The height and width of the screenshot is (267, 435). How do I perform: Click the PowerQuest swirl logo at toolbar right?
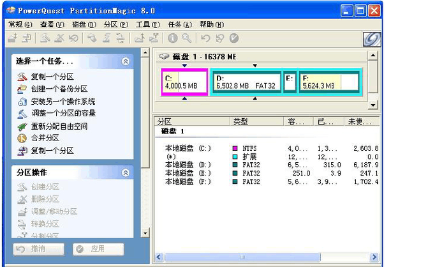(x=372, y=39)
